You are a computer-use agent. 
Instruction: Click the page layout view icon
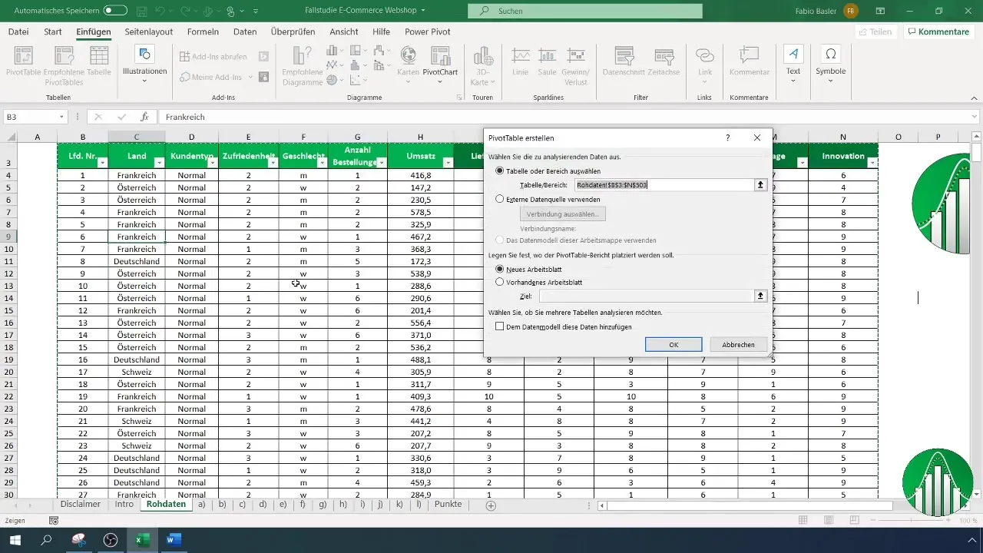tap(829, 520)
